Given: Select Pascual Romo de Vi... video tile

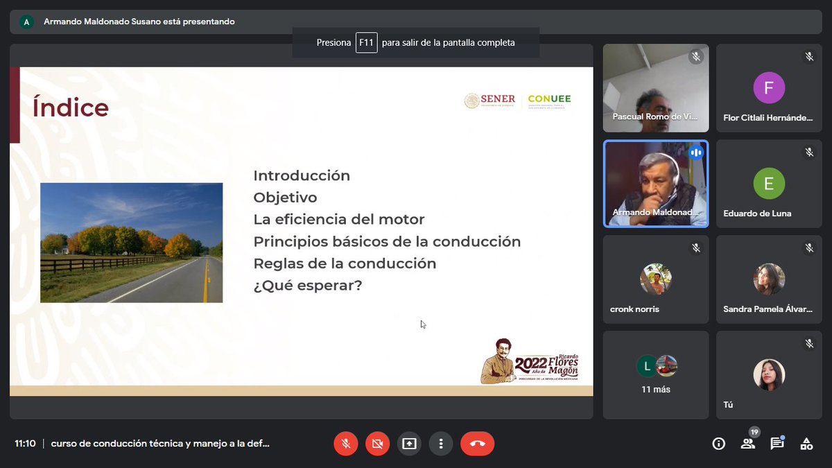Looking at the screenshot, I should coord(656,88).
